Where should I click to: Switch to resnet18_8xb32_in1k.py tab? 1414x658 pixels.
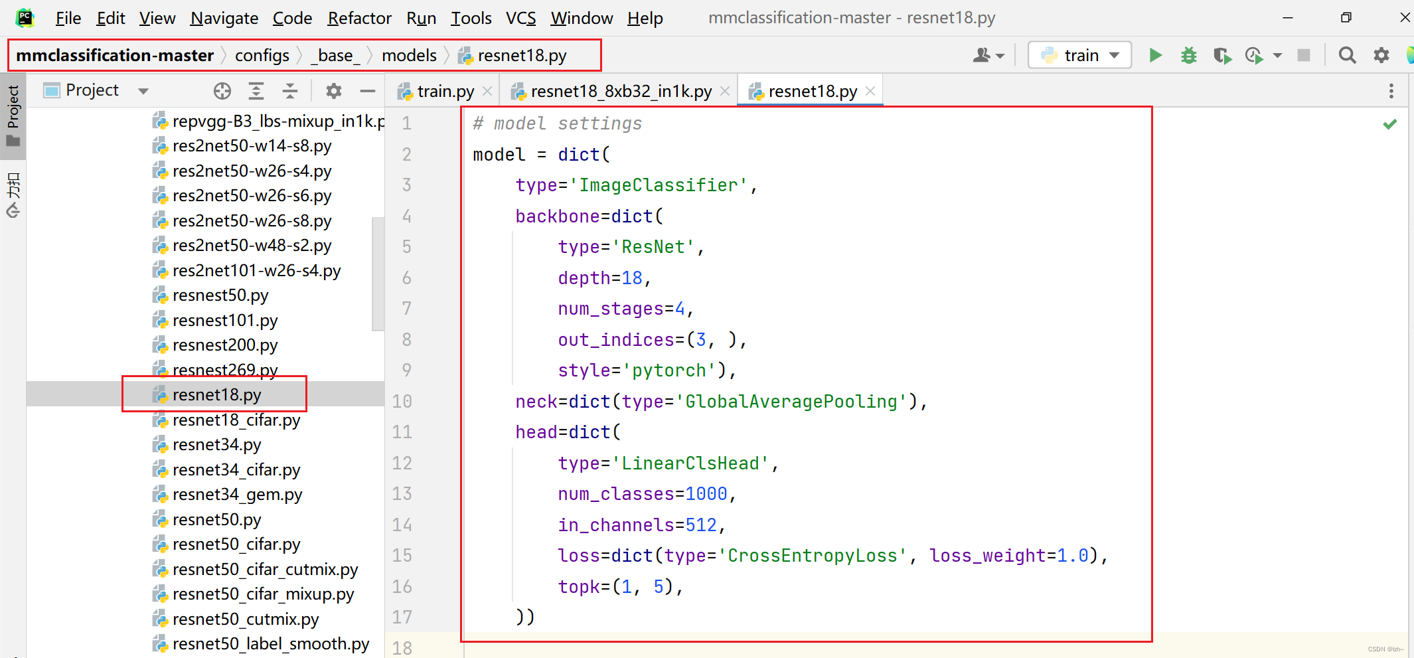pos(621,91)
